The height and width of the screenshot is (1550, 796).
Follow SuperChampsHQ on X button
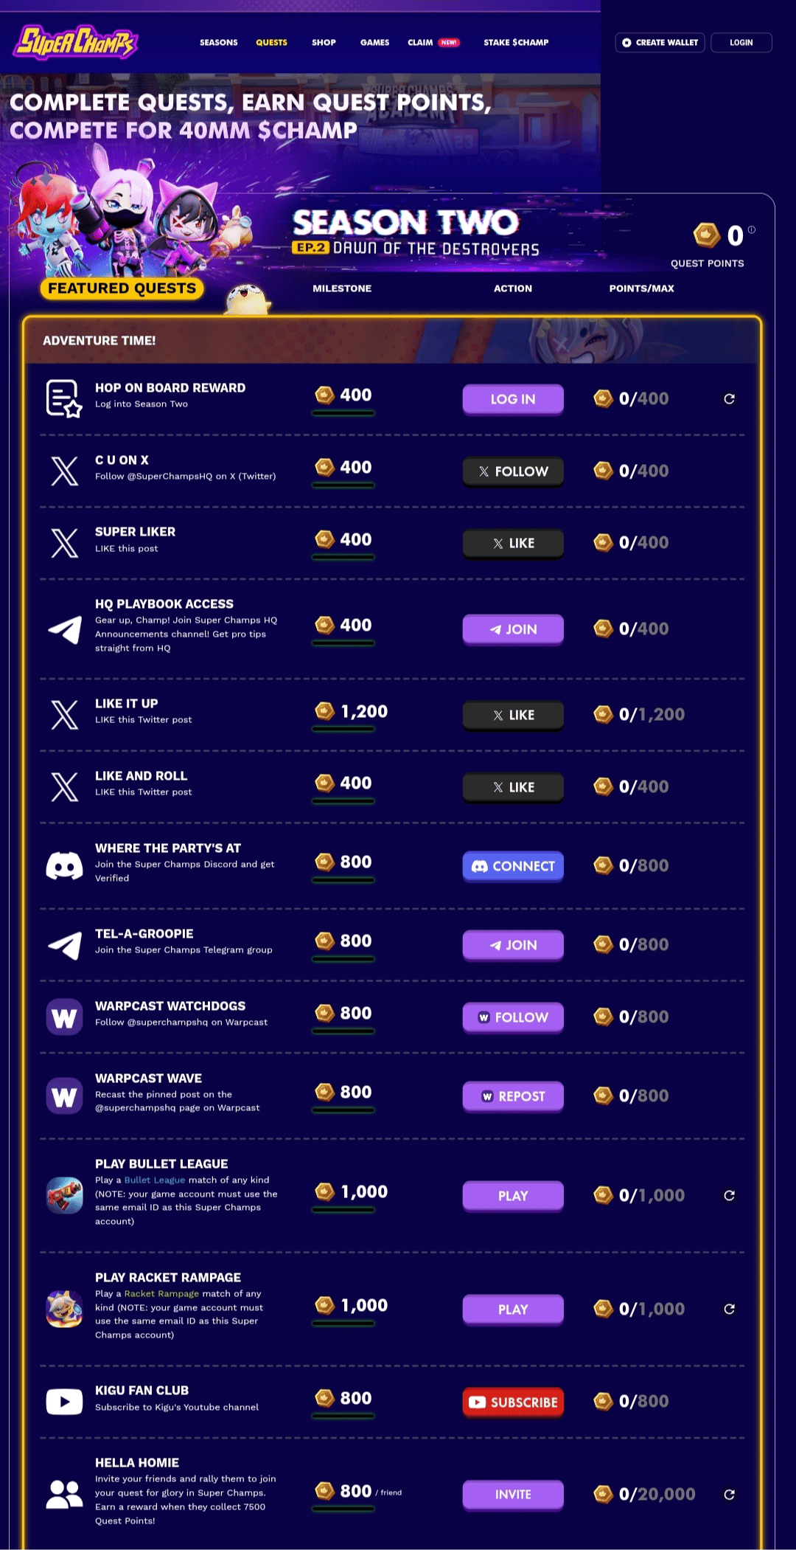(x=513, y=471)
